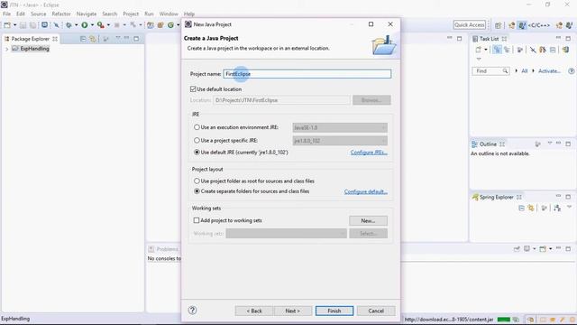The image size is (577, 325).
Task: Click the Synchronize Changed icon in Task List
Action: click(x=565, y=50)
